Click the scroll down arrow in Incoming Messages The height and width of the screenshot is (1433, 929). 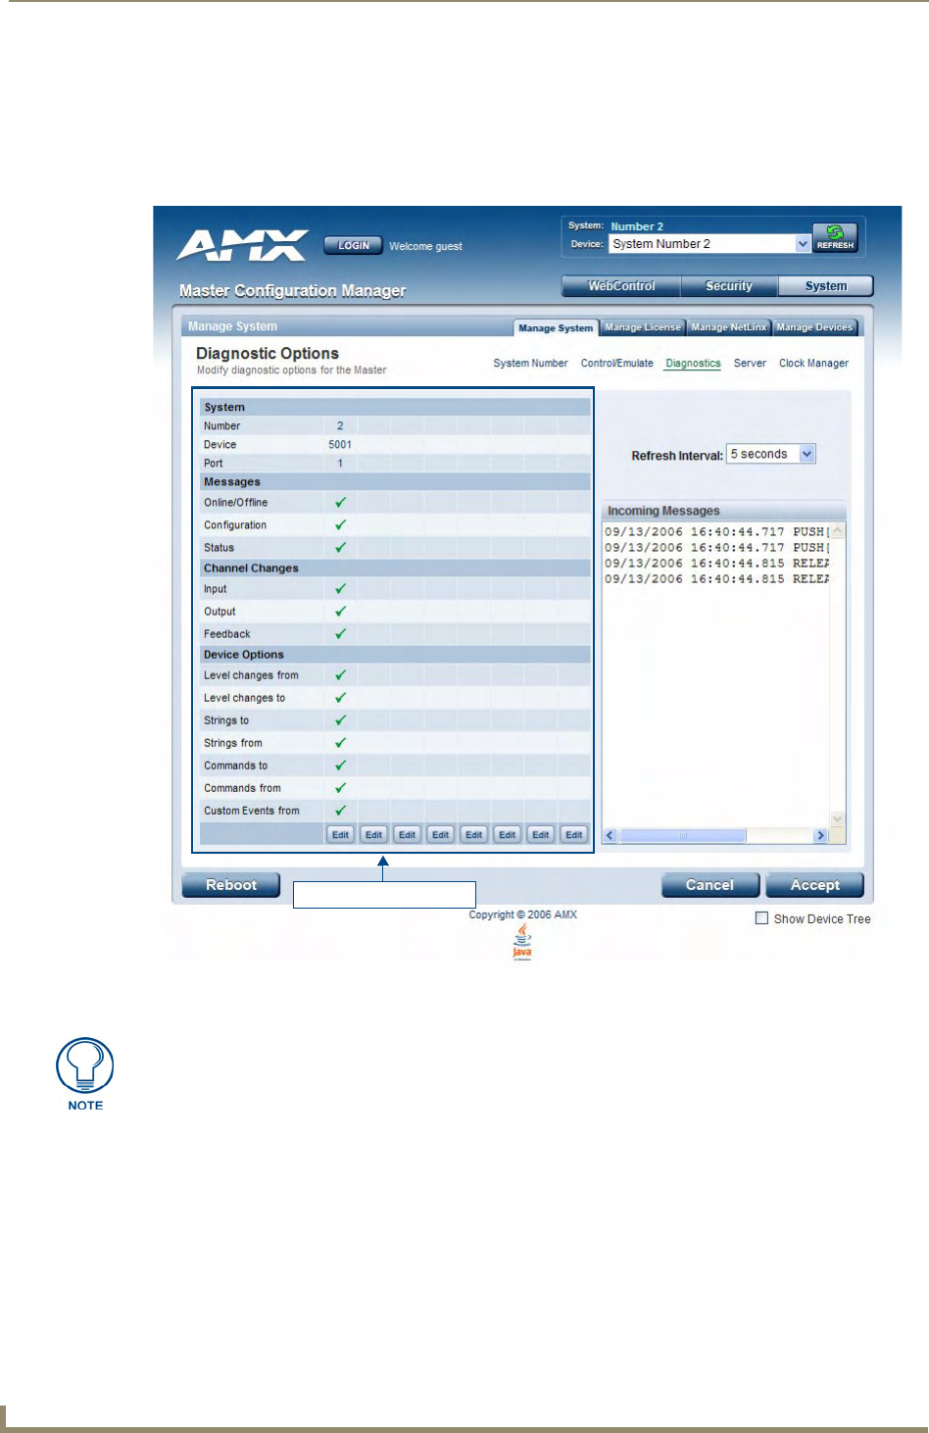pyautogui.click(x=838, y=818)
